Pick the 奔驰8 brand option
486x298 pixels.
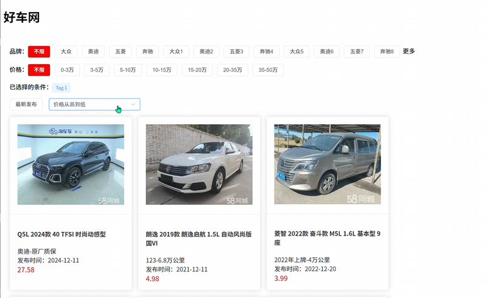pos(387,51)
